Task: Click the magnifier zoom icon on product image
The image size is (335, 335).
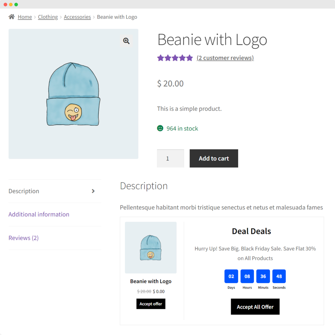Action: click(x=126, y=41)
